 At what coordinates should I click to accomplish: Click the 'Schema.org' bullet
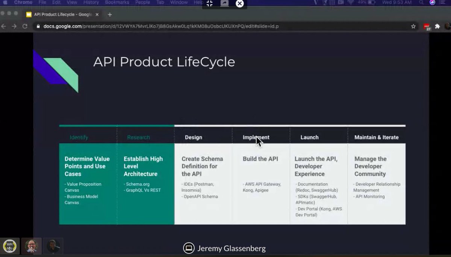click(136, 184)
